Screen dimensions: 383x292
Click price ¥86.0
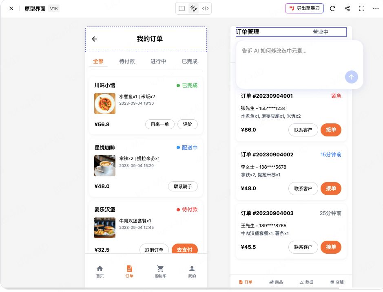(248, 130)
